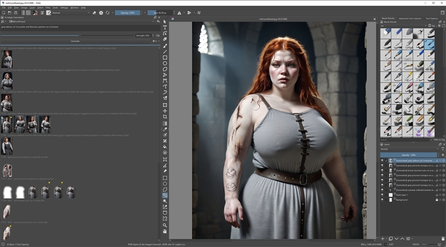
Task: Open the brush blending mode dropdown
Action: click(71, 12)
